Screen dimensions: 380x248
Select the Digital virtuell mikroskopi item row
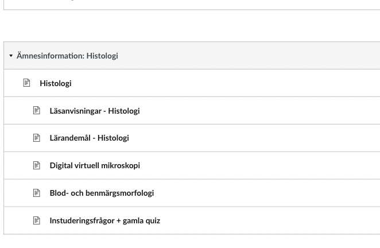258,165
